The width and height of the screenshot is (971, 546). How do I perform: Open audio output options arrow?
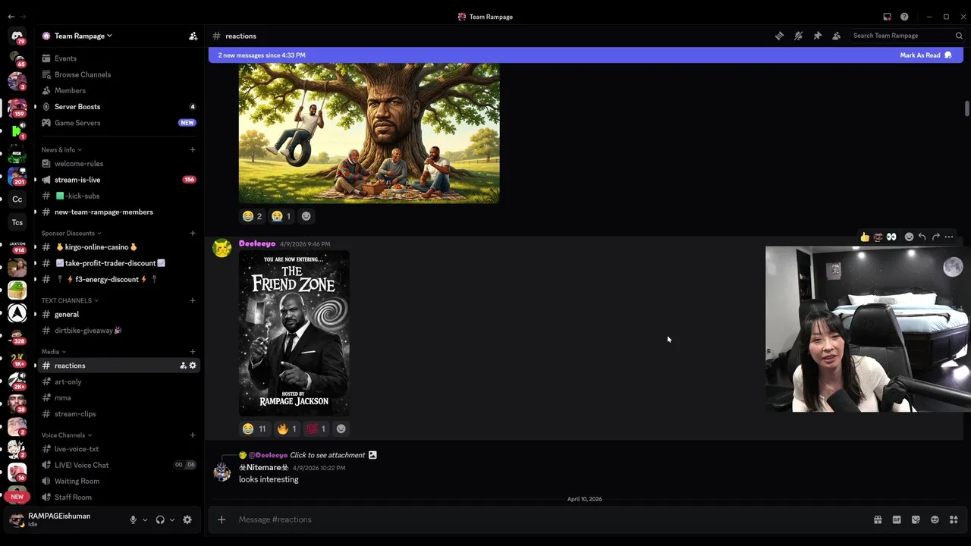tap(172, 520)
